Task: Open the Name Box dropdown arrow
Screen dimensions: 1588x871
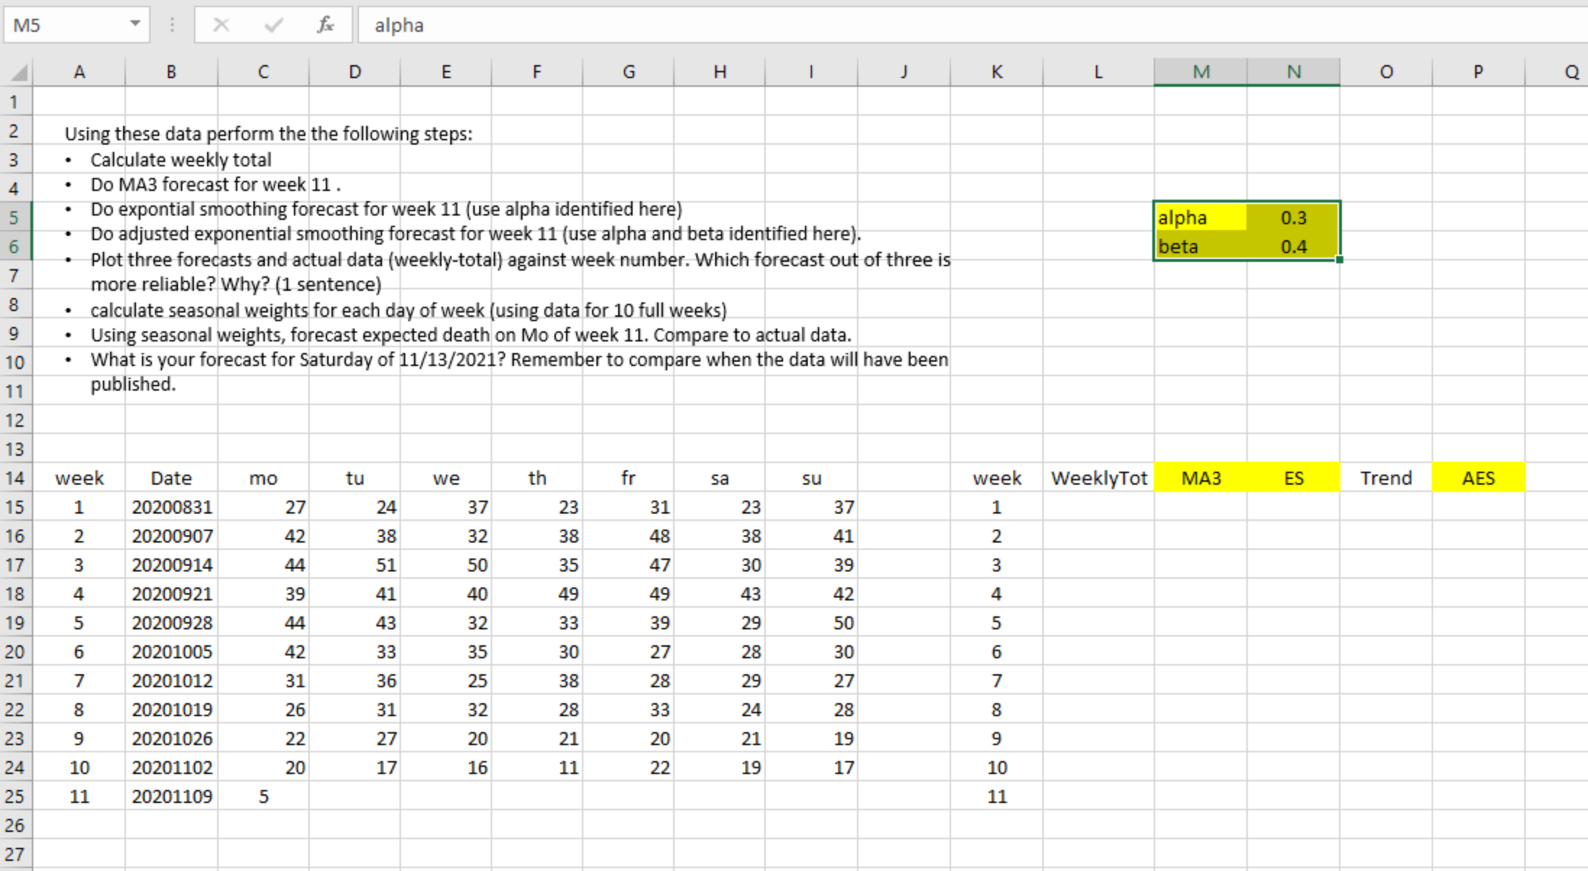Action: [135, 25]
